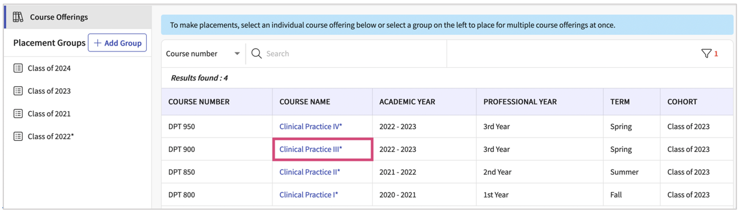Click the Class of 2022* list icon
740x213 pixels.
(x=18, y=136)
